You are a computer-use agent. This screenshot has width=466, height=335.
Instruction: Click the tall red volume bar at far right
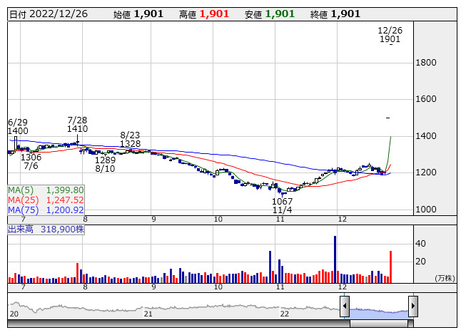click(390, 267)
